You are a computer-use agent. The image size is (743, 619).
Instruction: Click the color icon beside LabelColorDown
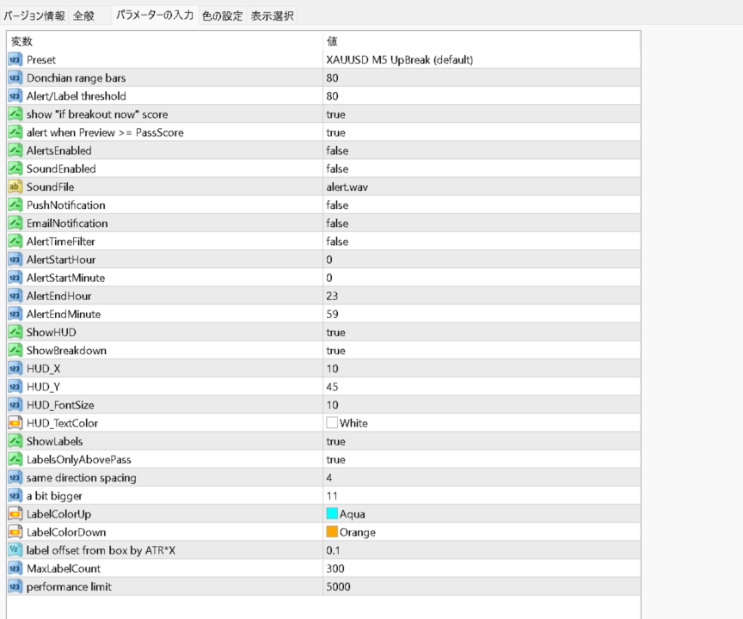pos(15,532)
